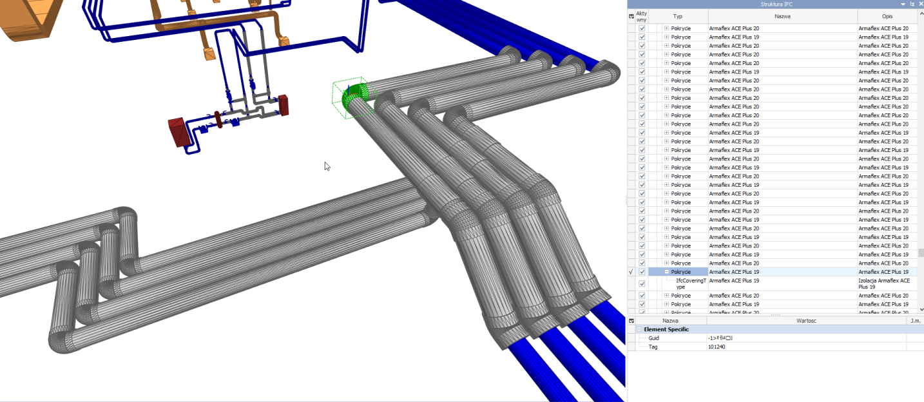Collapse the highlighted Pokrycie tree node
Viewport: 924px width, 402px height.
point(666,272)
